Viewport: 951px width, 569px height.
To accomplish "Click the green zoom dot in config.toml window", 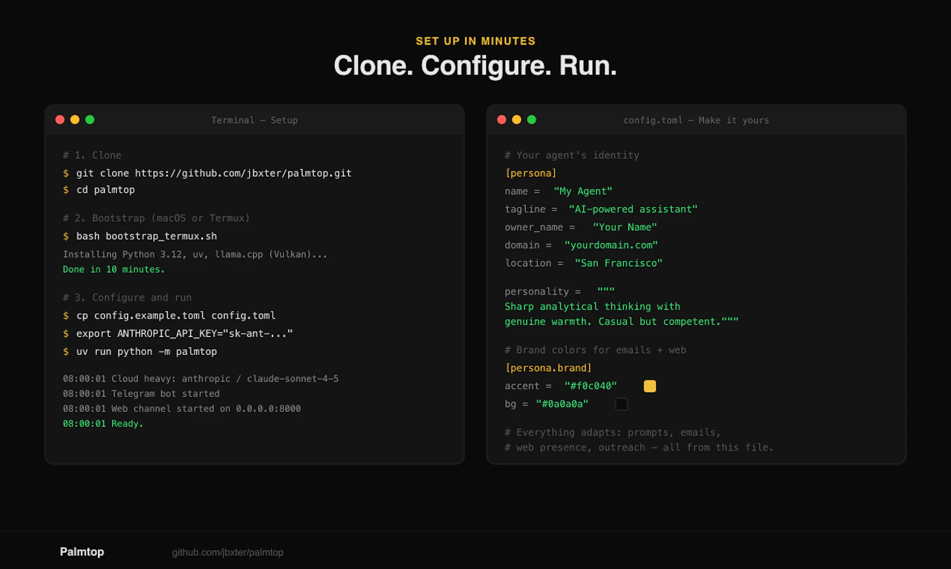I will 531,120.
